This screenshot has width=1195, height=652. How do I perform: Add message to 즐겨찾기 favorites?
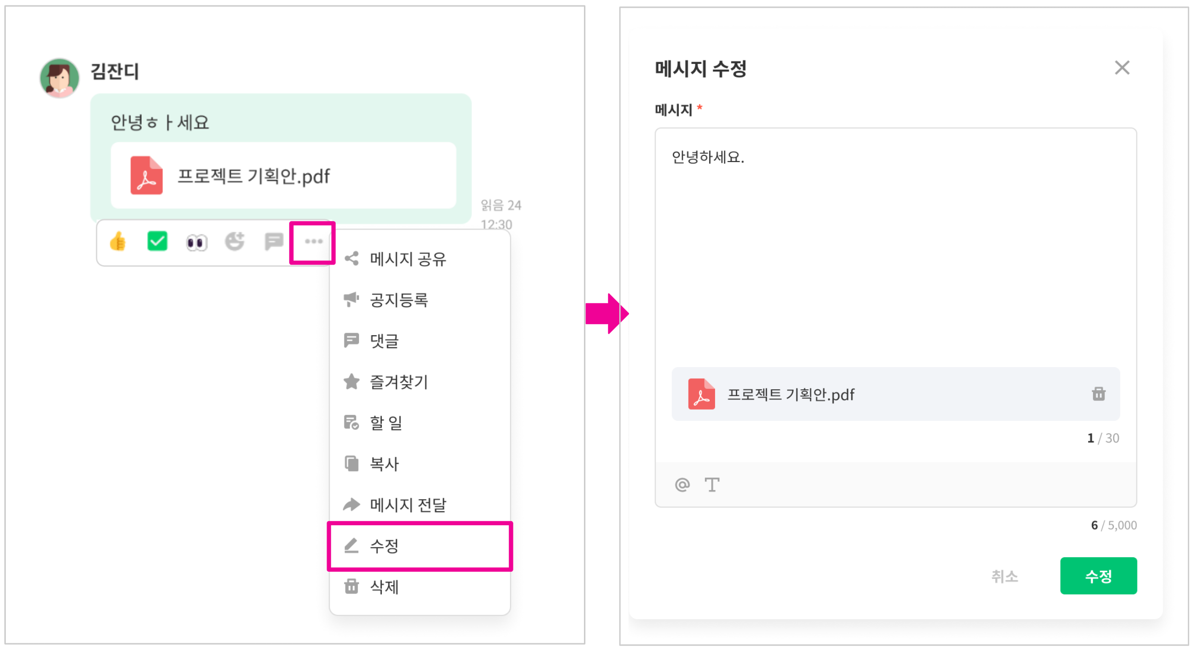[399, 382]
